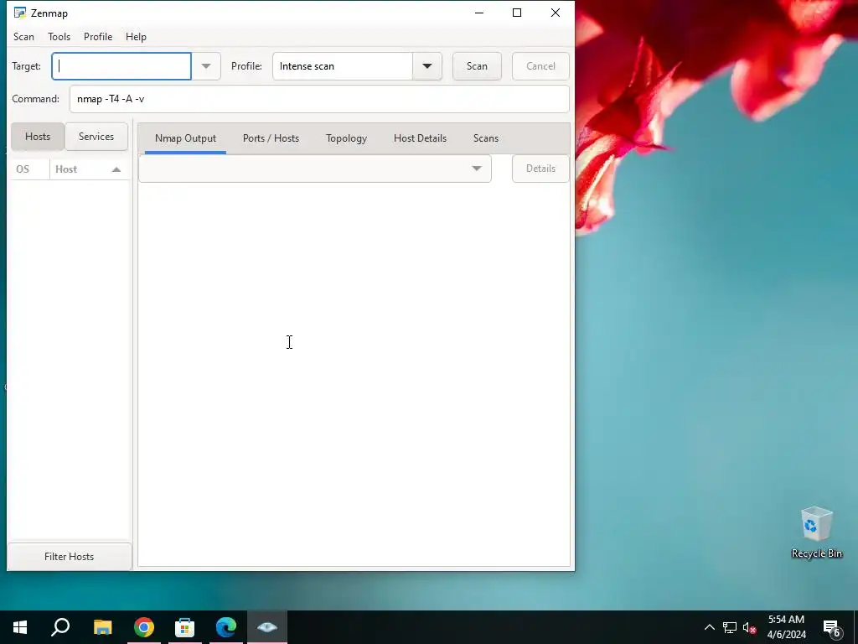The width and height of the screenshot is (858, 644).
Task: Close the Zenmap window
Action: point(555,13)
